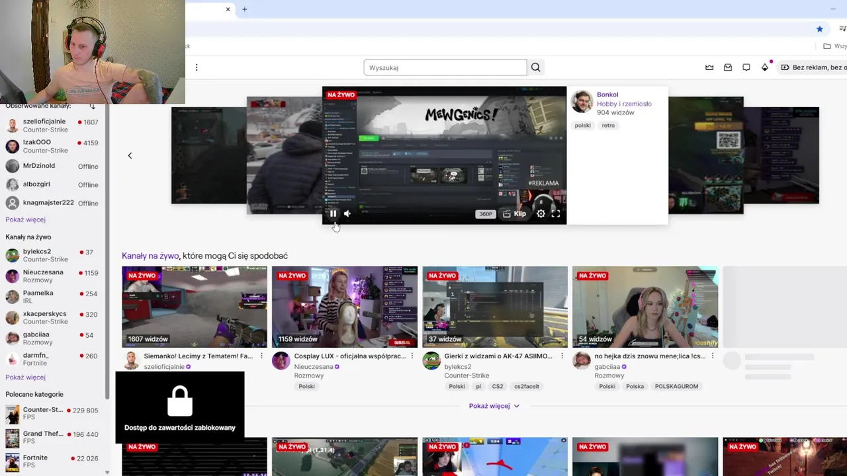Open browser media control icon
Screen dimensions: 847x476
click(x=842, y=28)
